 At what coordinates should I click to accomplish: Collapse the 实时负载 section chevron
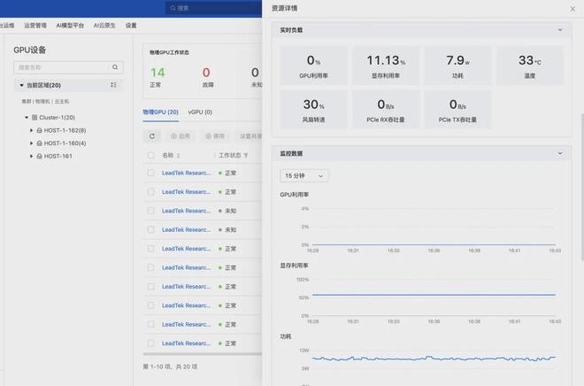click(560, 30)
